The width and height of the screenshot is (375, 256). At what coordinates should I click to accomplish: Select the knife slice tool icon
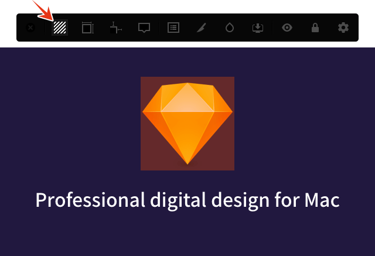(201, 28)
